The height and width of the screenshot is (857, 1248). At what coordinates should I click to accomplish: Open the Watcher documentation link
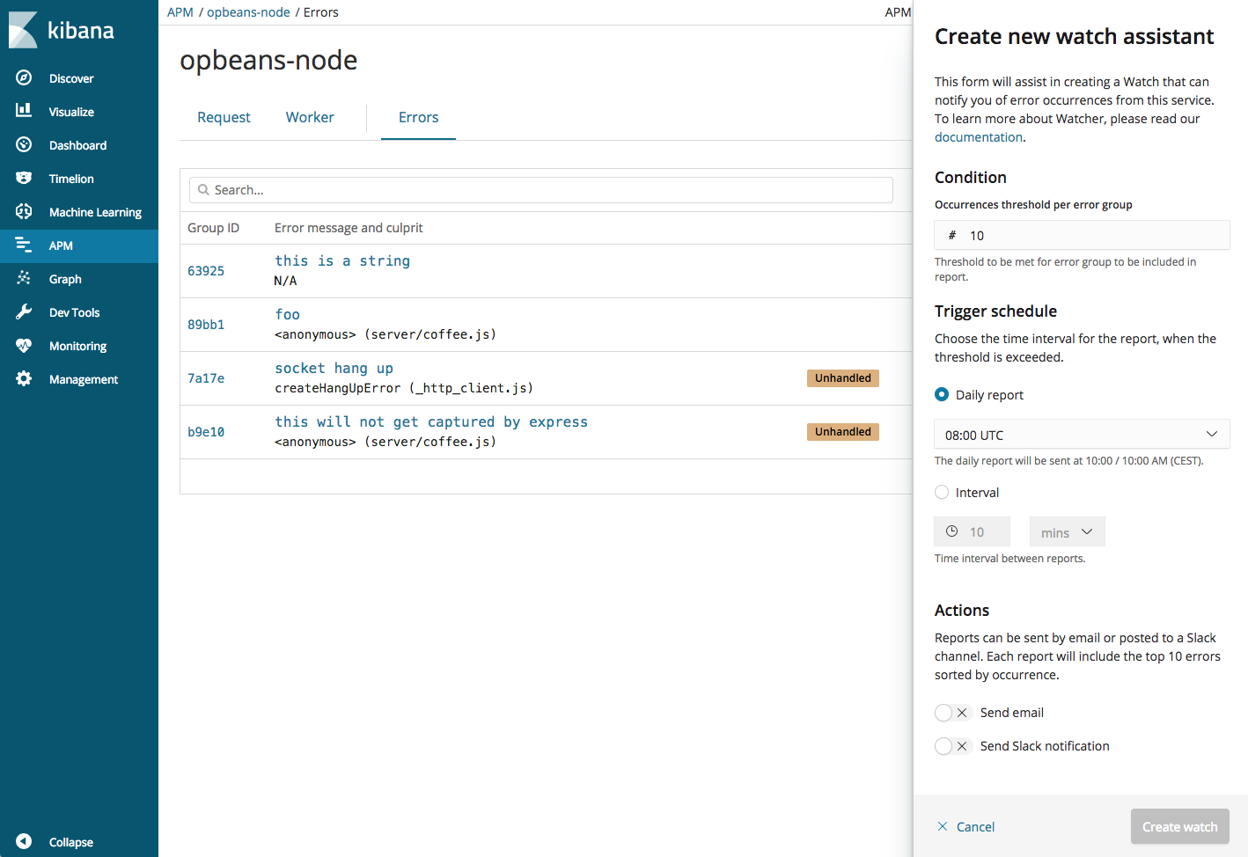978,136
